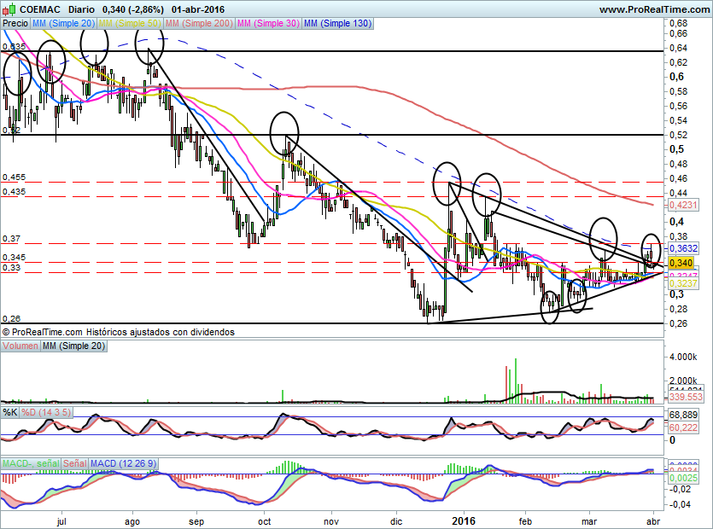Click the feb label on time axis
Screen dimensions: 713x529
tap(525, 521)
